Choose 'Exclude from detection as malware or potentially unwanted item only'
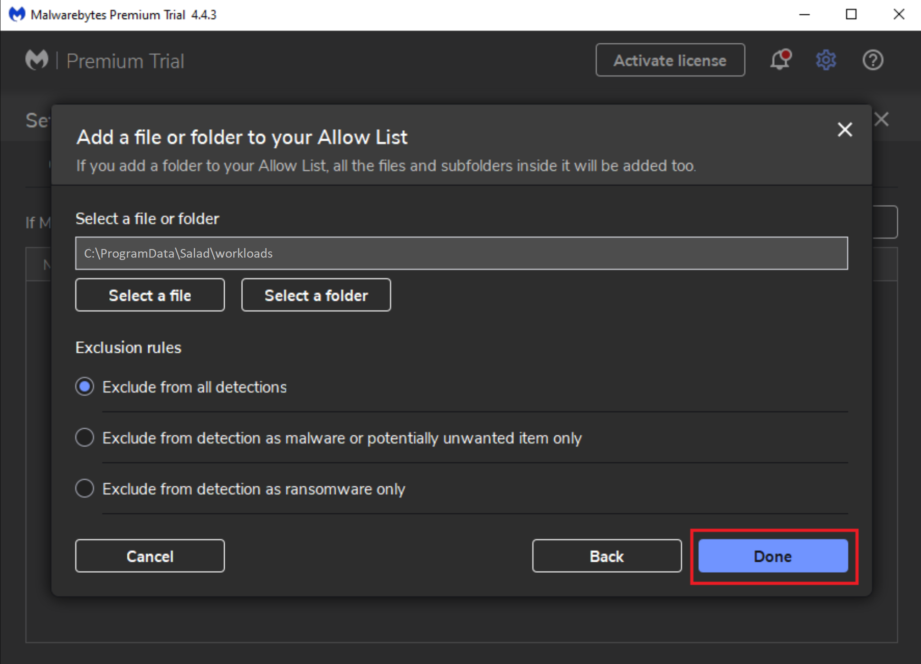This screenshot has height=664, width=921. click(85, 438)
